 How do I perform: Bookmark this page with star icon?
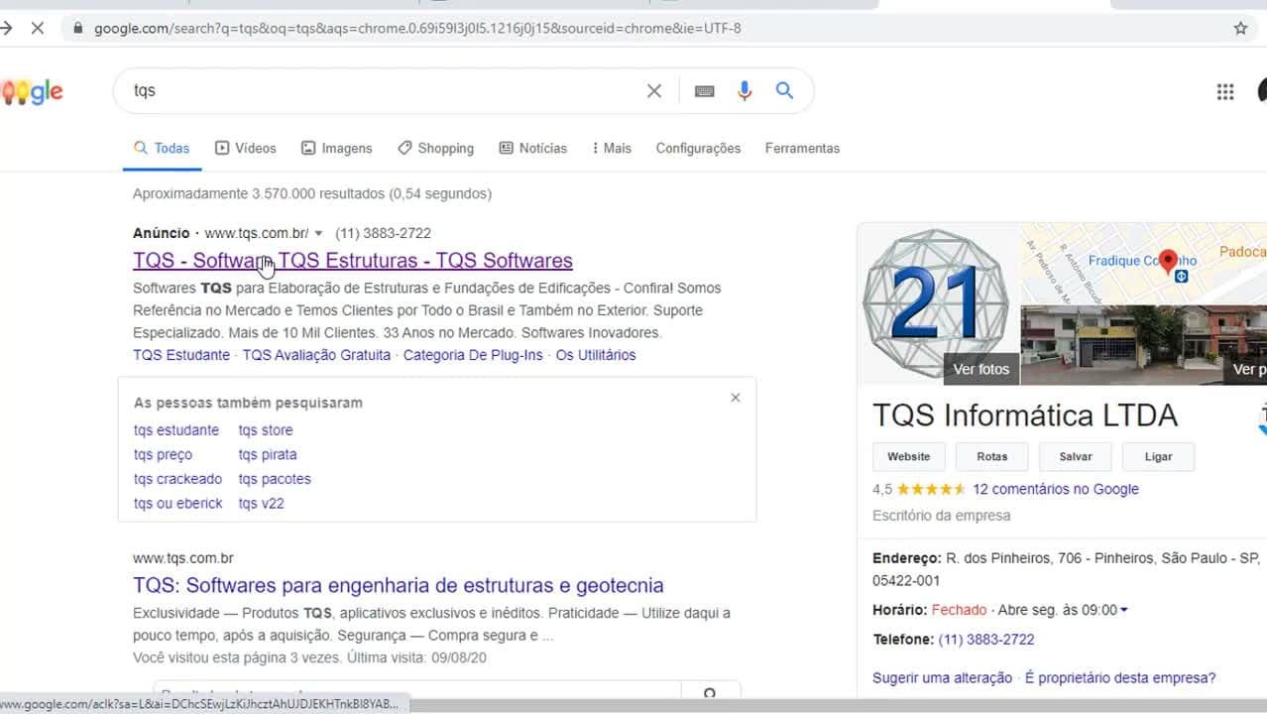point(1240,28)
